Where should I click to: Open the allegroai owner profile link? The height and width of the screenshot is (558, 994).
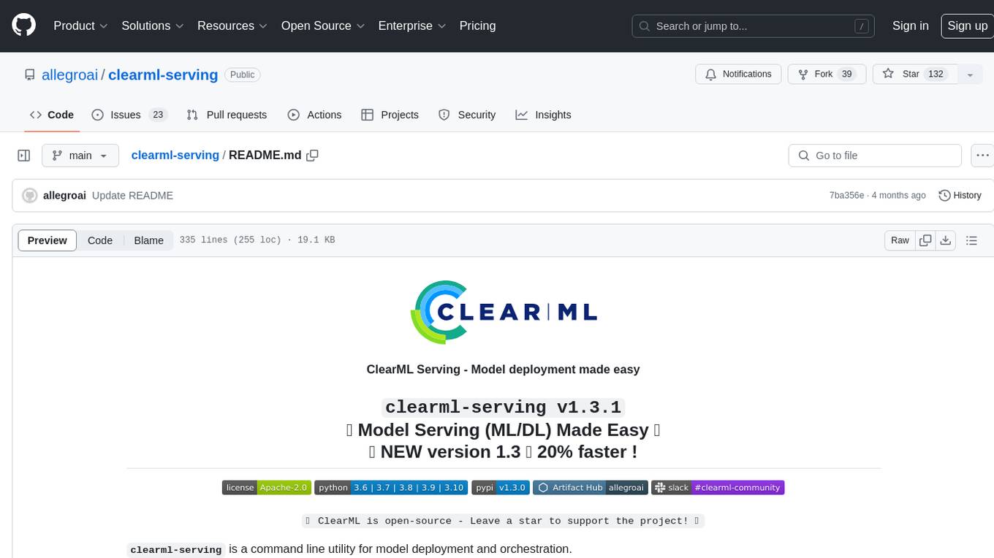pos(70,74)
